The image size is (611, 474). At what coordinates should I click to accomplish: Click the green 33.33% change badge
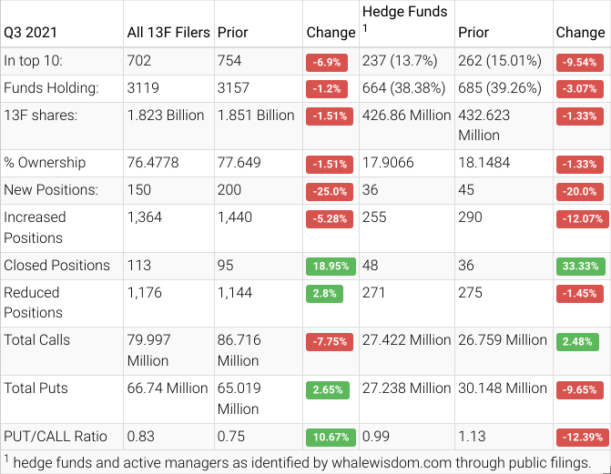(580, 267)
